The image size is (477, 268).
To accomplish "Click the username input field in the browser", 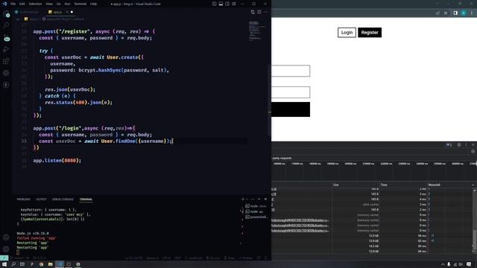I will [291, 71].
